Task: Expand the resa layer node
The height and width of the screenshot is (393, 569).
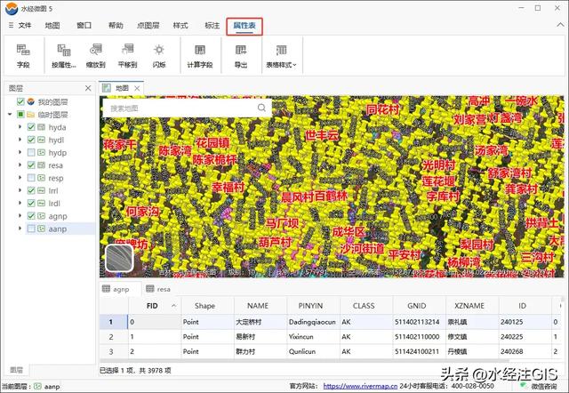Action: coord(20,165)
